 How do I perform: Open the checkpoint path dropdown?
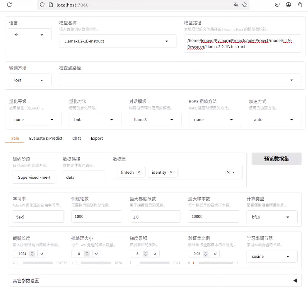[x=292, y=80]
